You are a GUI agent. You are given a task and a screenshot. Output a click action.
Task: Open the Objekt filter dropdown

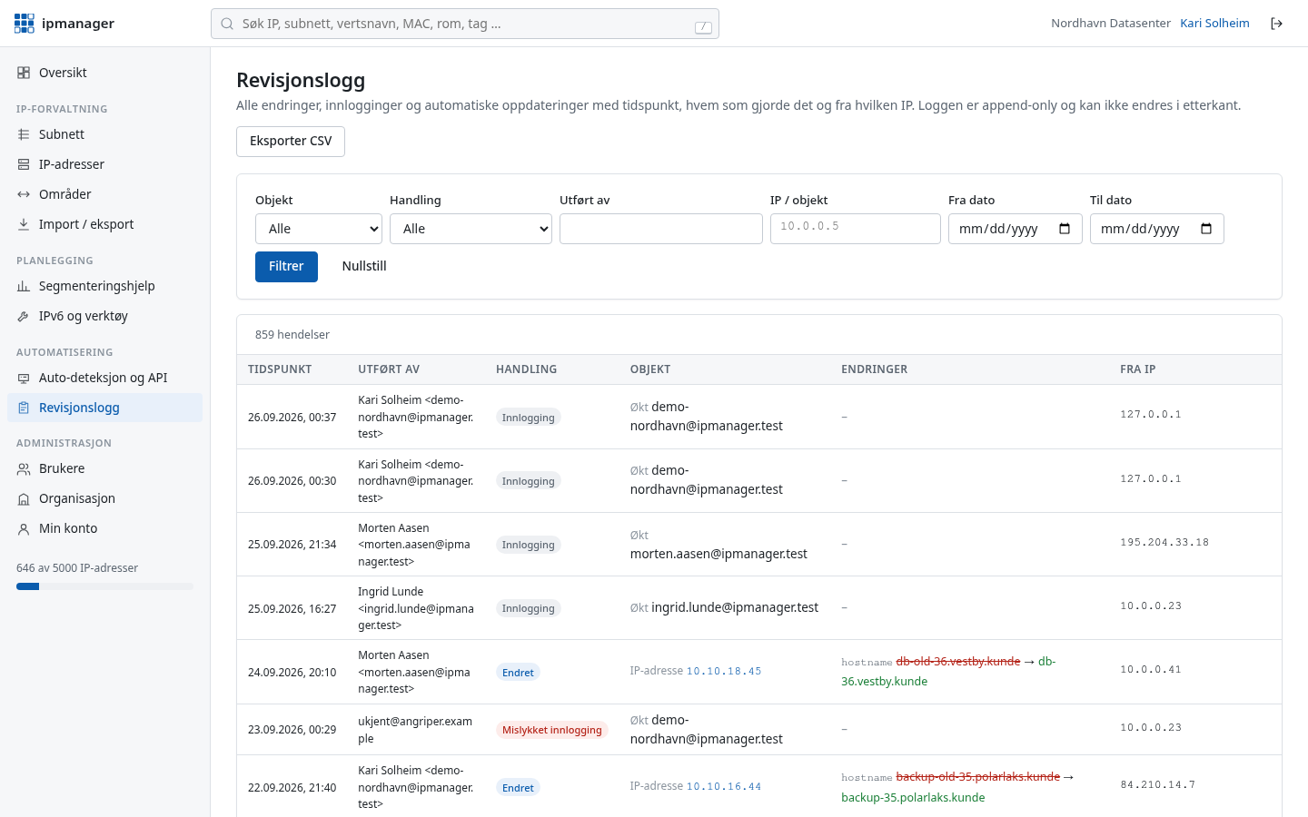point(319,229)
